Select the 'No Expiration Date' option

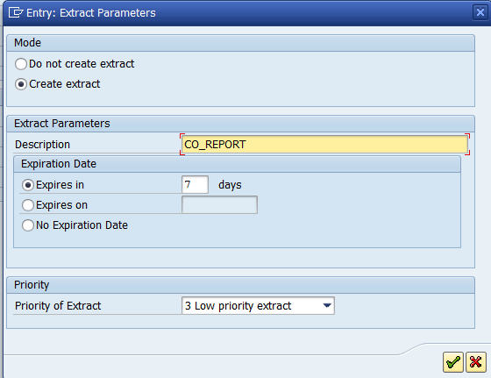28,225
